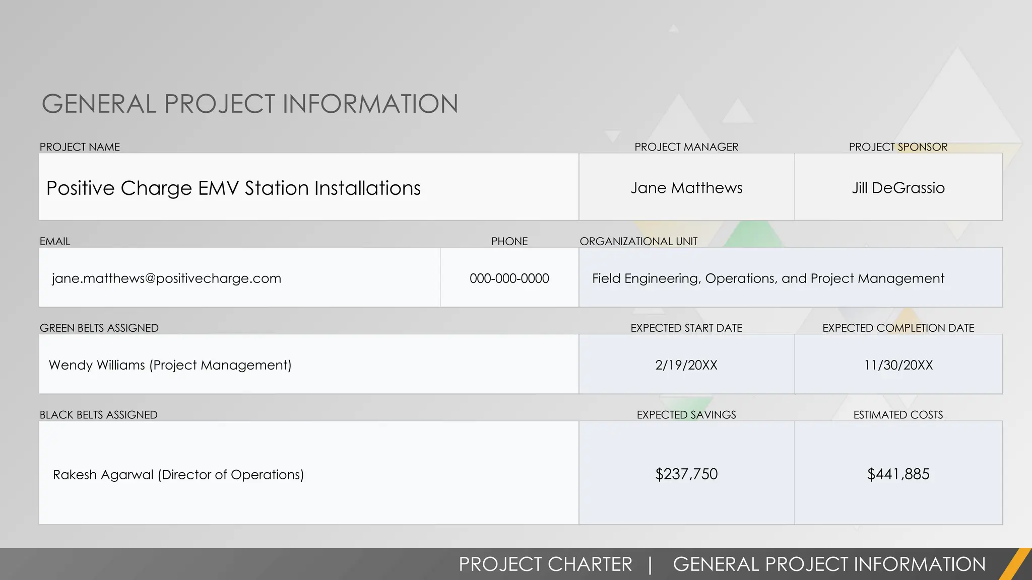Click the Estimated Costs value $441,885
Screen dimensions: 1032x580
coord(898,474)
